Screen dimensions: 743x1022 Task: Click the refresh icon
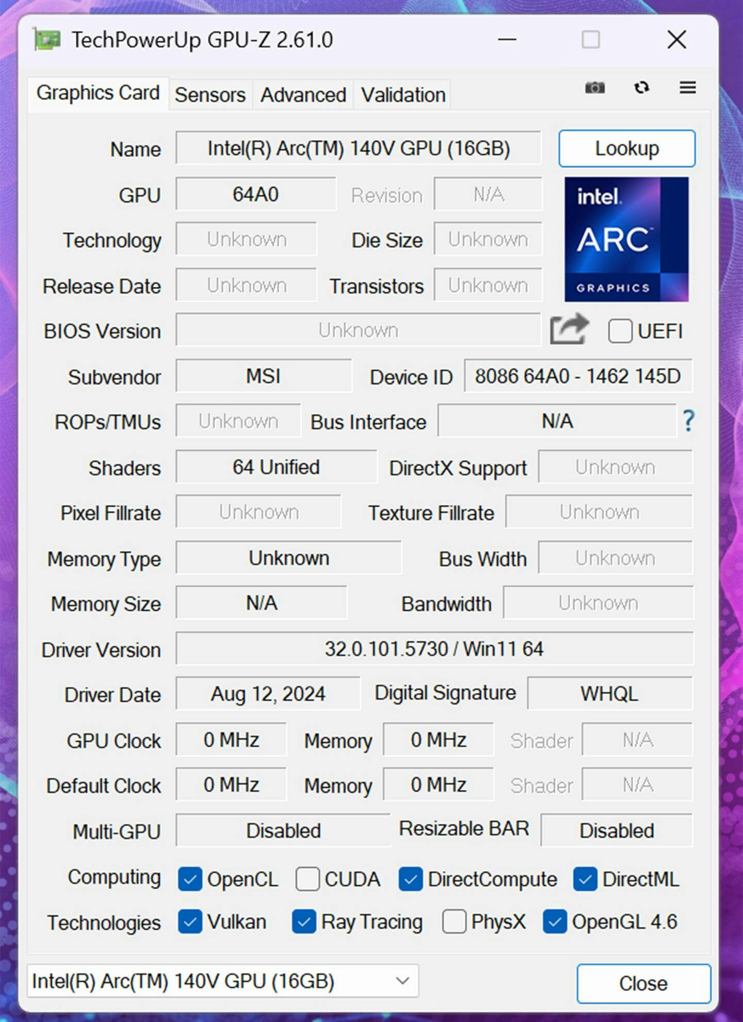click(x=641, y=88)
